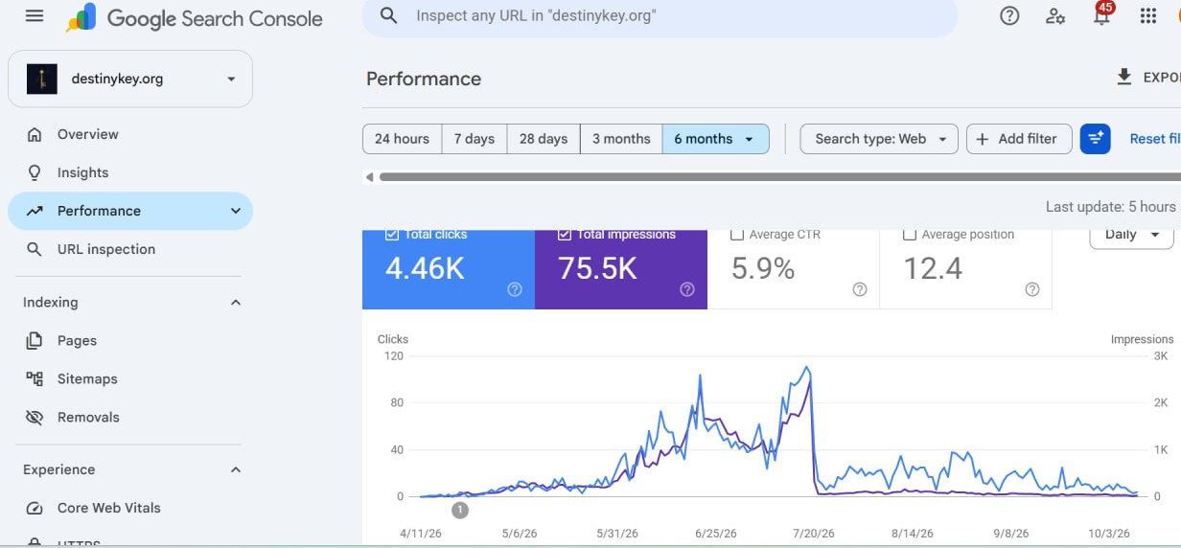Click the Google Search Console logo
1181x548 pixels.
(x=195, y=18)
